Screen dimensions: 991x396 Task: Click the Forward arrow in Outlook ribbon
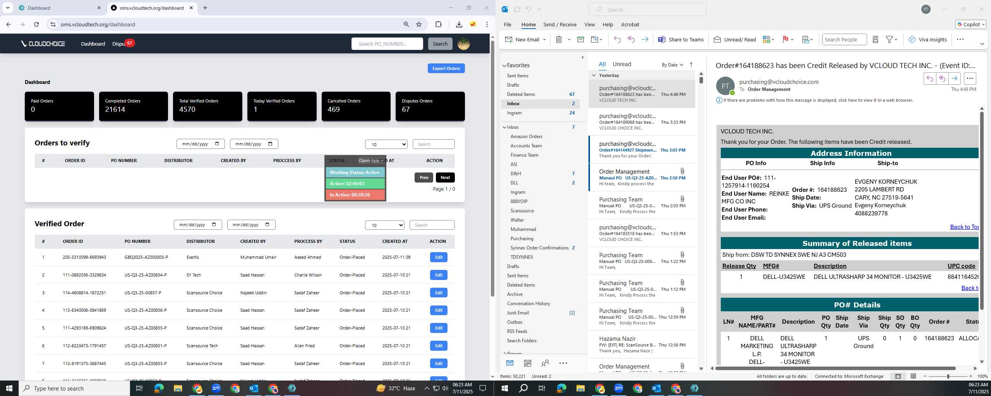pos(645,39)
